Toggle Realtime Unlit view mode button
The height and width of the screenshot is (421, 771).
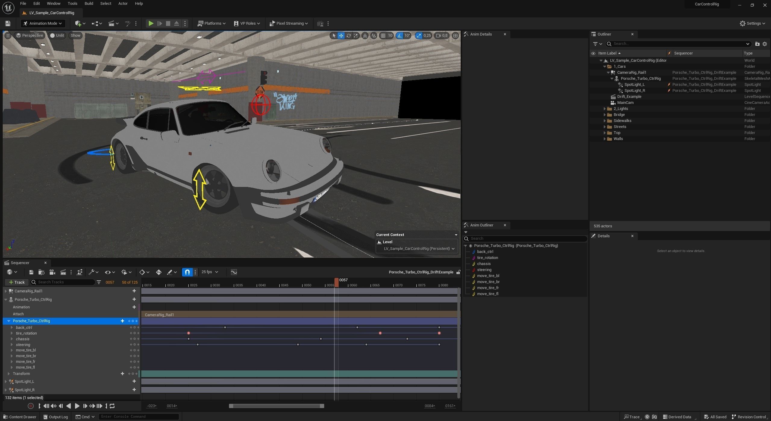click(x=57, y=36)
